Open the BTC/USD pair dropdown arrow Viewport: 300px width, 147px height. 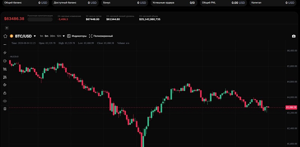(x=34, y=36)
